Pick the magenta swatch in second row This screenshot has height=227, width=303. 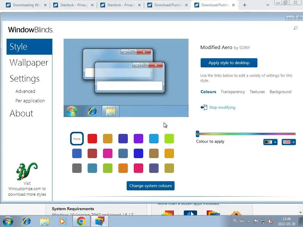(108, 153)
